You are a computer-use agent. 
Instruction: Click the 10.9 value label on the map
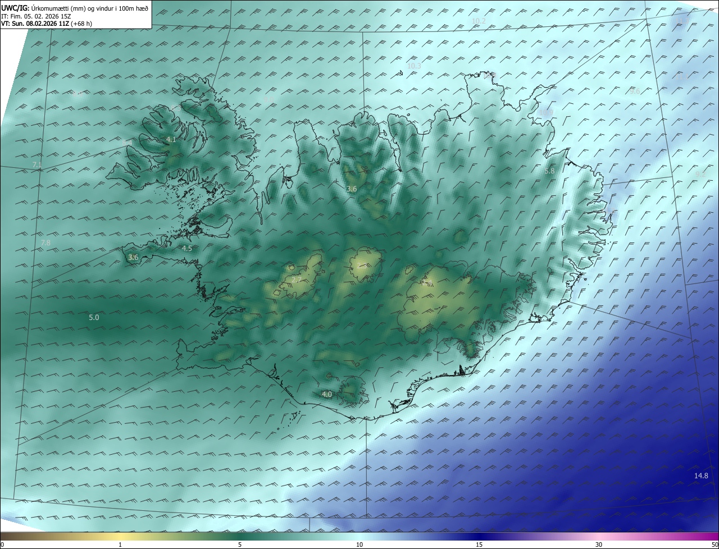[x=546, y=113]
